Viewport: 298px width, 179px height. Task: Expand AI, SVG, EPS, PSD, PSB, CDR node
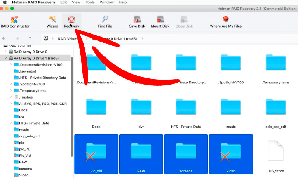point(11,103)
